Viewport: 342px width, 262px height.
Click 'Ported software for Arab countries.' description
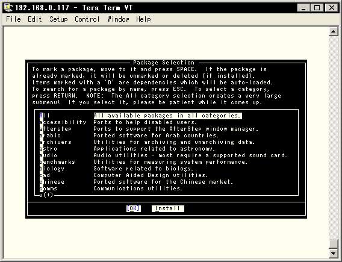tap(156, 136)
